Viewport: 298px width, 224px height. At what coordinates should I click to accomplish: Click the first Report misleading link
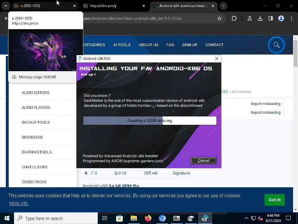[265, 104]
